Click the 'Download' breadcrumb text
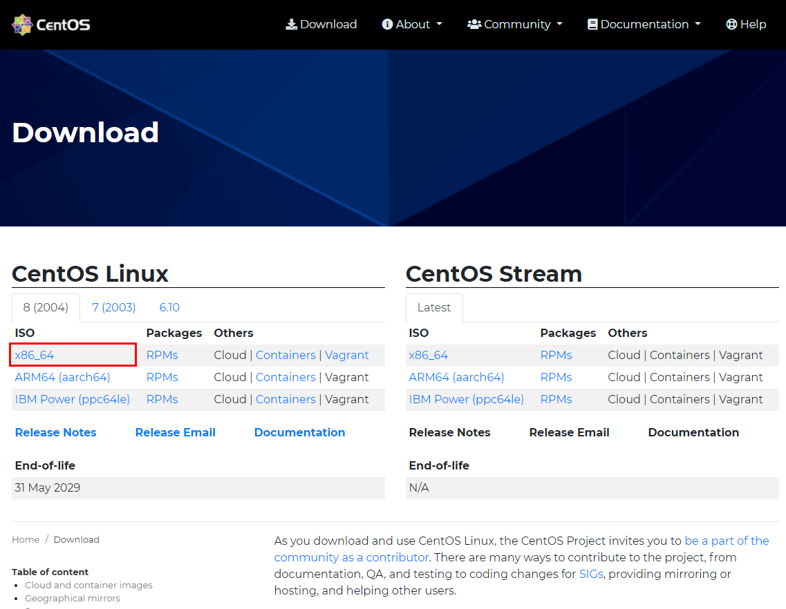 click(x=77, y=539)
